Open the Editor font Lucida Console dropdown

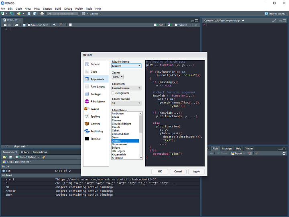click(x=126, y=88)
